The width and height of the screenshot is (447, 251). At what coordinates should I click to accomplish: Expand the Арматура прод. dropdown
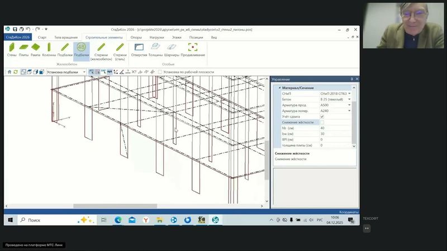tap(349, 105)
